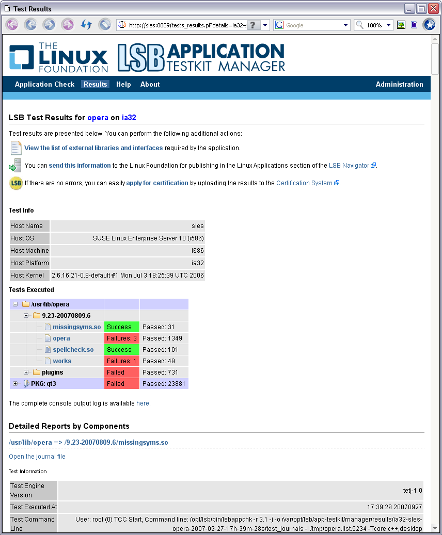
Task: Click the Google logo icon in the search box
Action: tap(279, 25)
